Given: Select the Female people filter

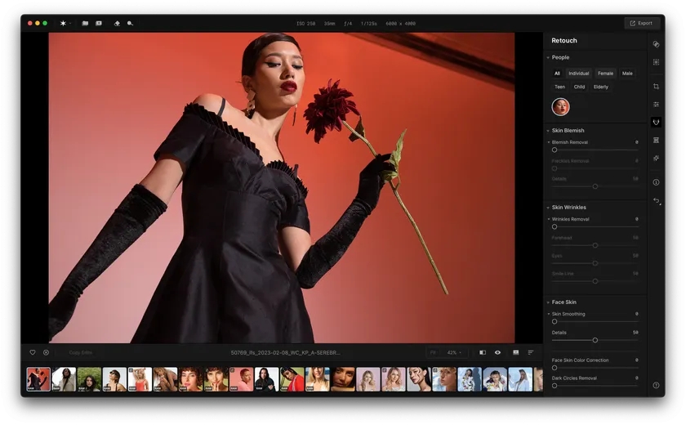Looking at the screenshot, I should pyautogui.click(x=605, y=74).
